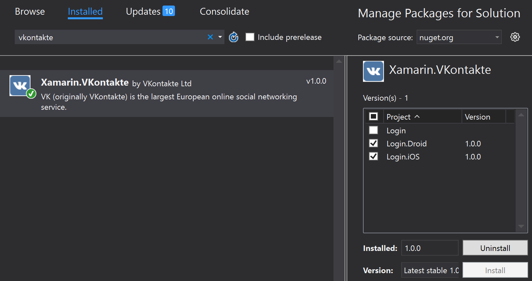Image resolution: width=532 pixels, height=281 pixels.
Task: Open package source settings gear
Action: tap(515, 37)
